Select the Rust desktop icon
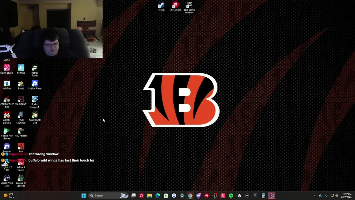This screenshot has width=355, height=200. pyautogui.click(x=21, y=148)
